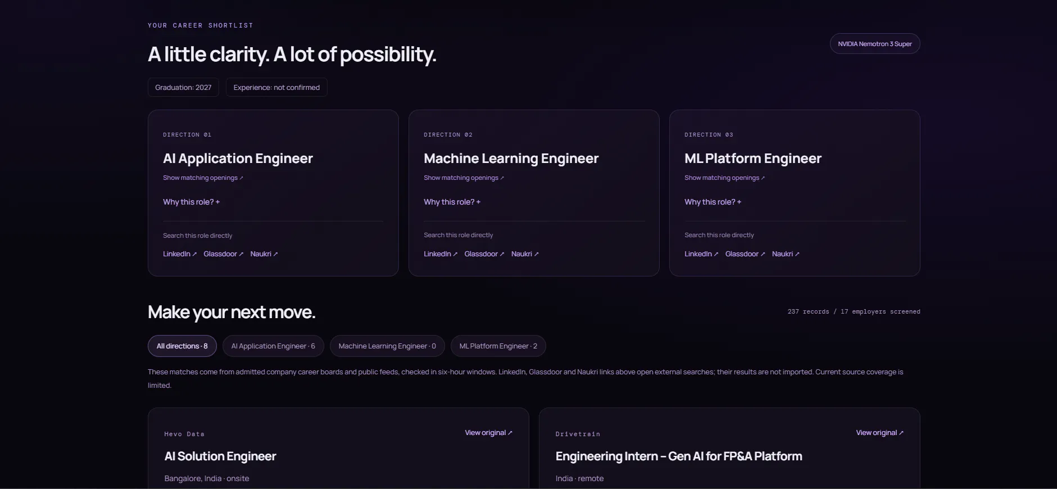1057x489 pixels.
Task: Open LinkedIn search for AI Application Engineer
Action: [x=180, y=254]
